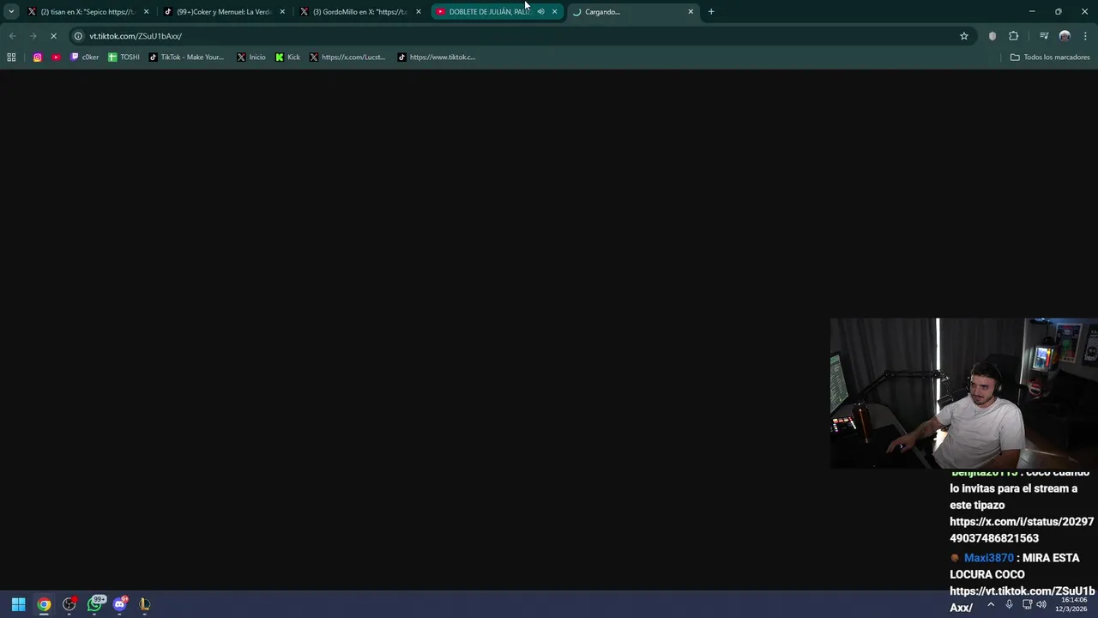
Task: Switch to 'Coker y Memuel' TikTok tab
Action: coord(225,12)
